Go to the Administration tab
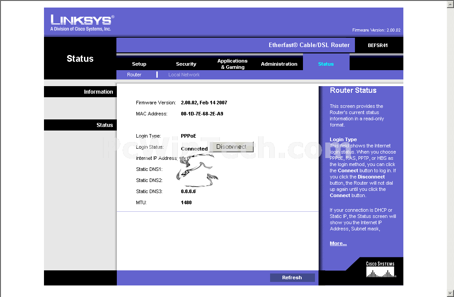This screenshot has height=297, width=454. tap(279, 64)
